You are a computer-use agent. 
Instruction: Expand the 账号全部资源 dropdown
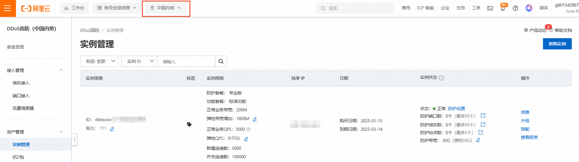pyautogui.click(x=117, y=8)
